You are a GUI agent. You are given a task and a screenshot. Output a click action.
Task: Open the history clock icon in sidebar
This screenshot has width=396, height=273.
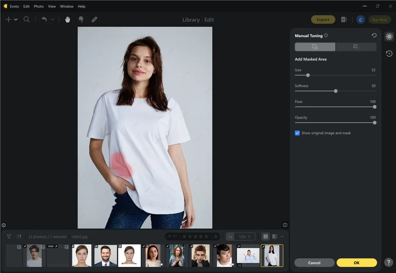coord(389,54)
